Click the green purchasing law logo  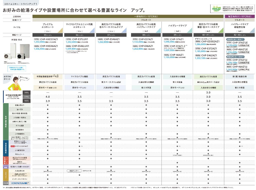click(216, 9)
